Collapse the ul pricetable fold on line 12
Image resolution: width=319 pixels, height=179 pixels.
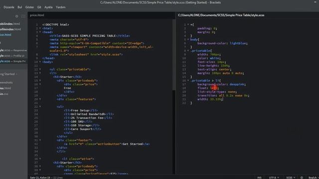(40, 70)
